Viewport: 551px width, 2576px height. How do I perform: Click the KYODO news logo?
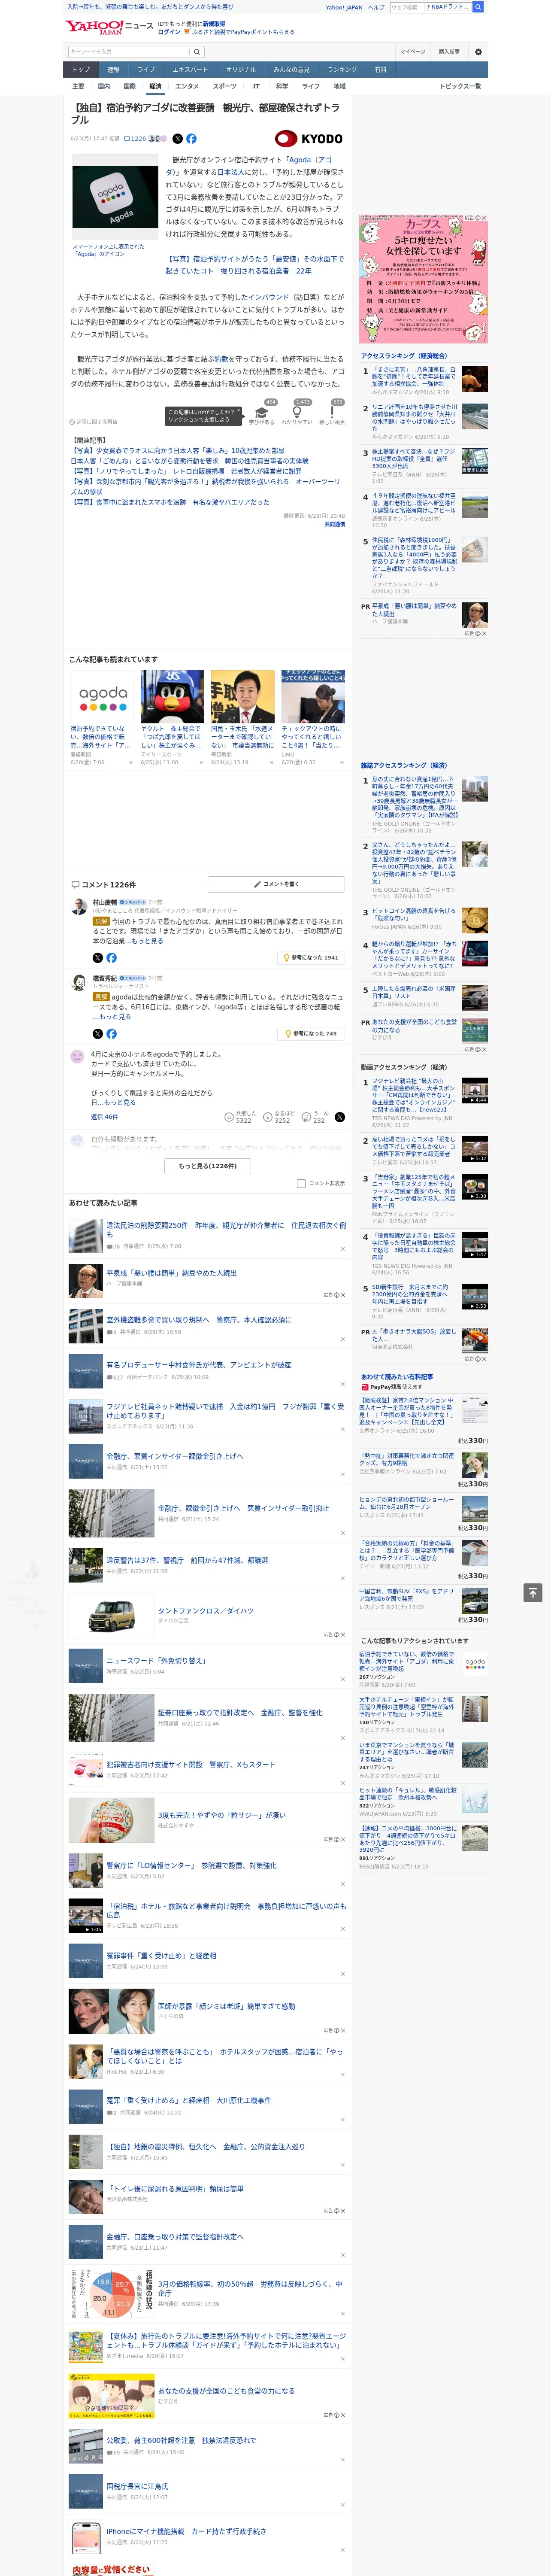(309, 139)
